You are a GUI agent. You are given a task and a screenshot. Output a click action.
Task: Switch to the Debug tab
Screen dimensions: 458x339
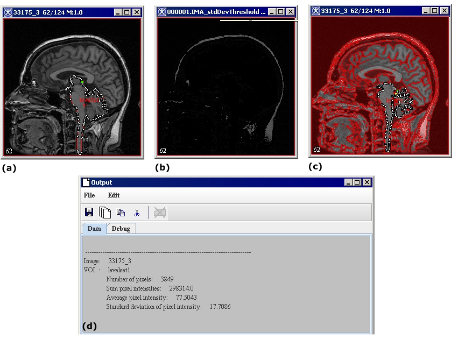click(x=121, y=229)
